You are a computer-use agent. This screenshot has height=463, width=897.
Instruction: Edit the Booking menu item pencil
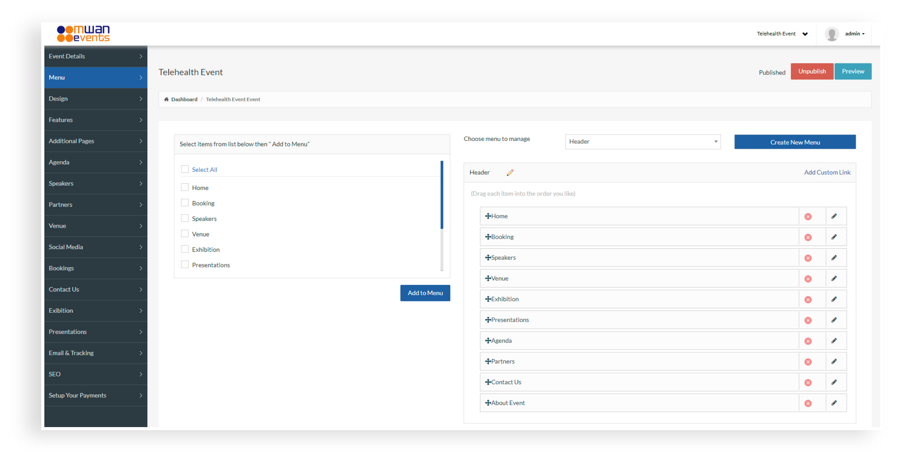[x=834, y=237]
